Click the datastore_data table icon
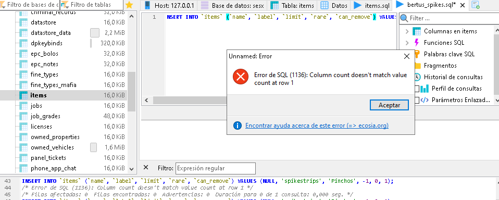 (x=23, y=33)
